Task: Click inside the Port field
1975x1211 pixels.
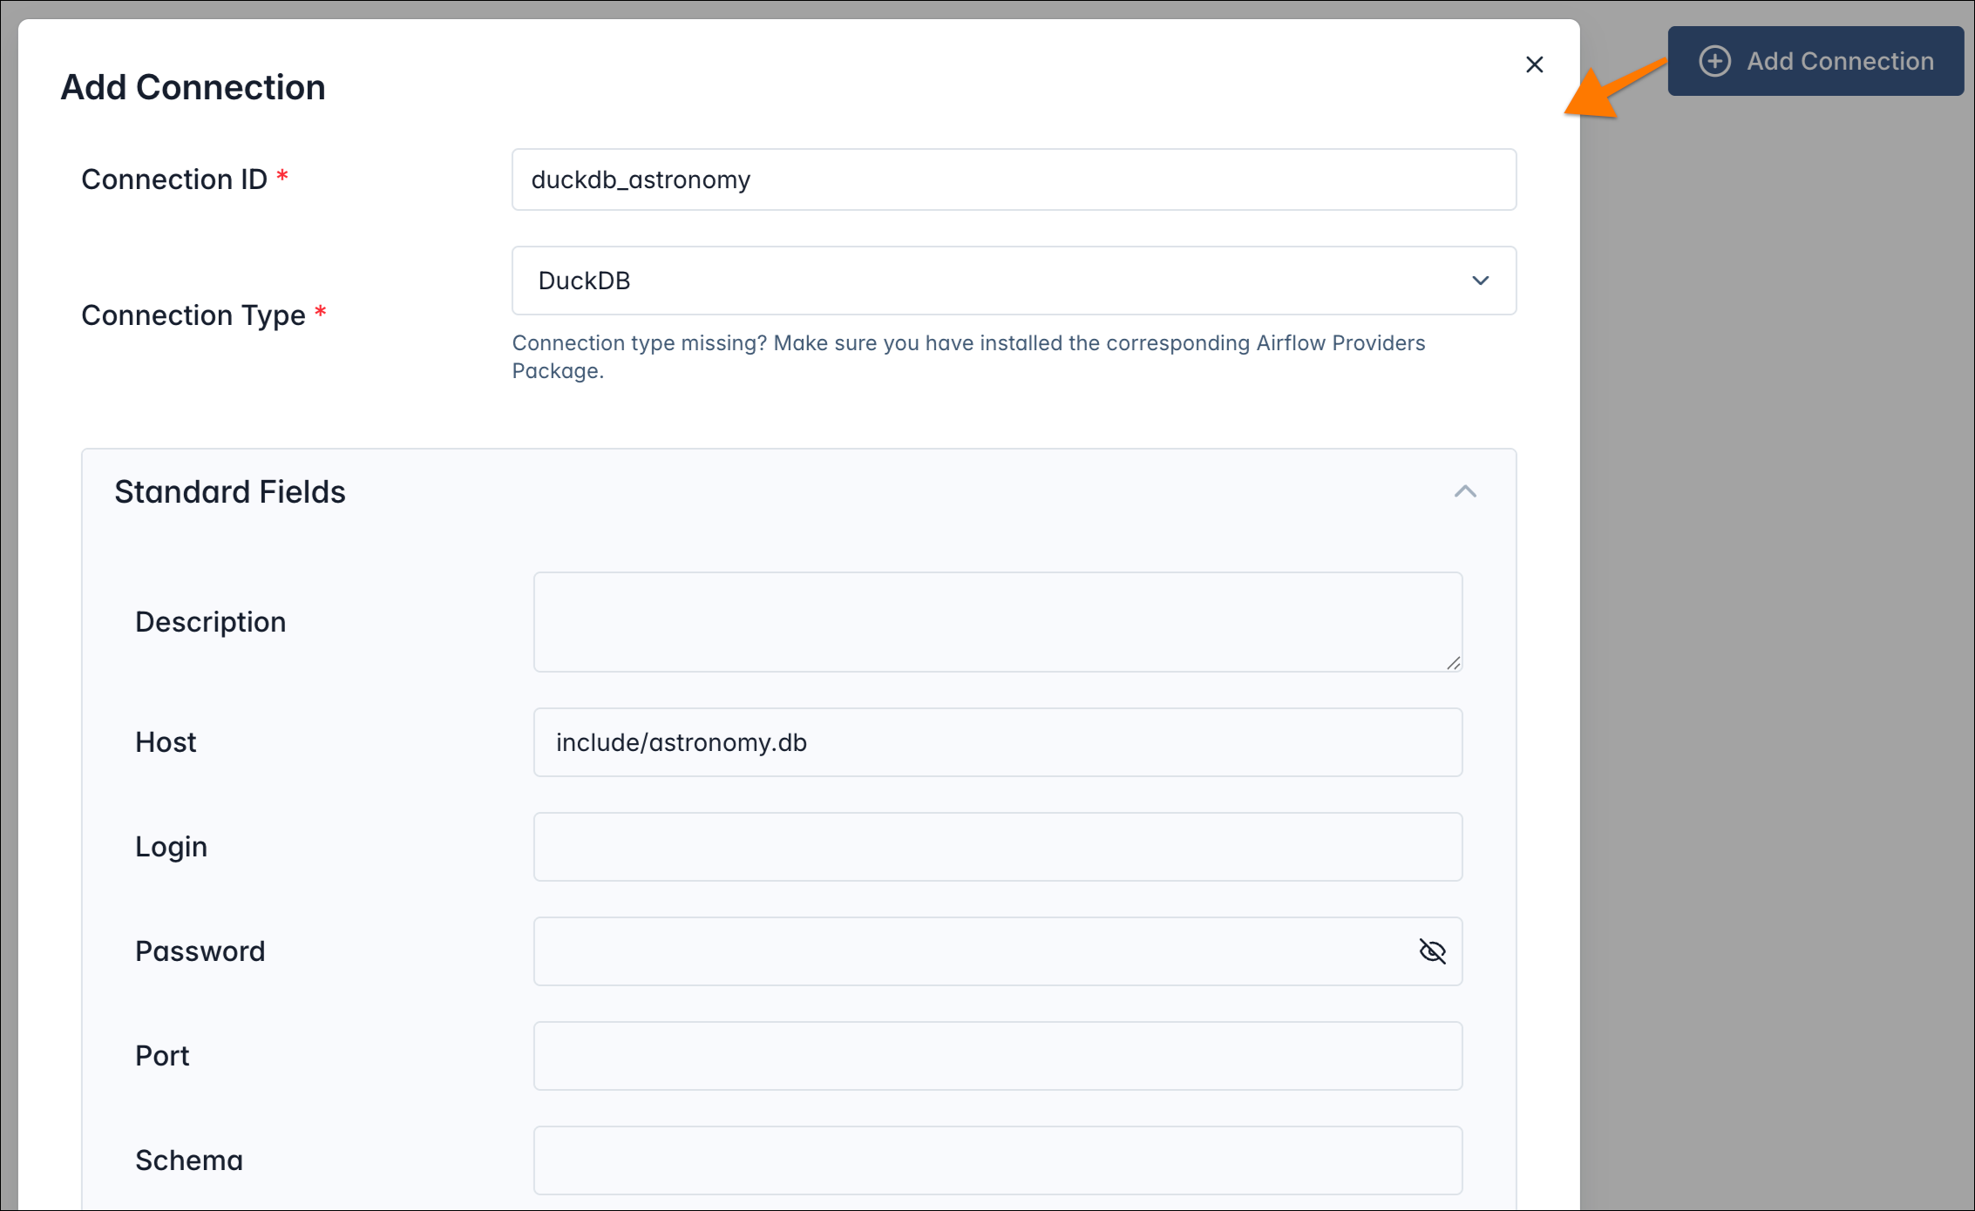Action: pos(997,1056)
